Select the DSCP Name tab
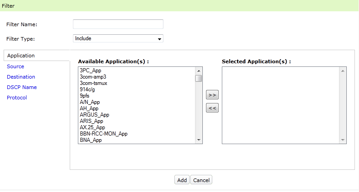Image resolution: width=359 pixels, height=192 pixels. (22, 87)
